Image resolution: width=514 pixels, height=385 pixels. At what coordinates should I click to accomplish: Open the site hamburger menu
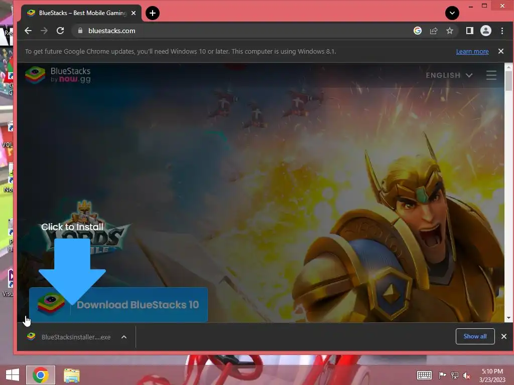coord(491,75)
